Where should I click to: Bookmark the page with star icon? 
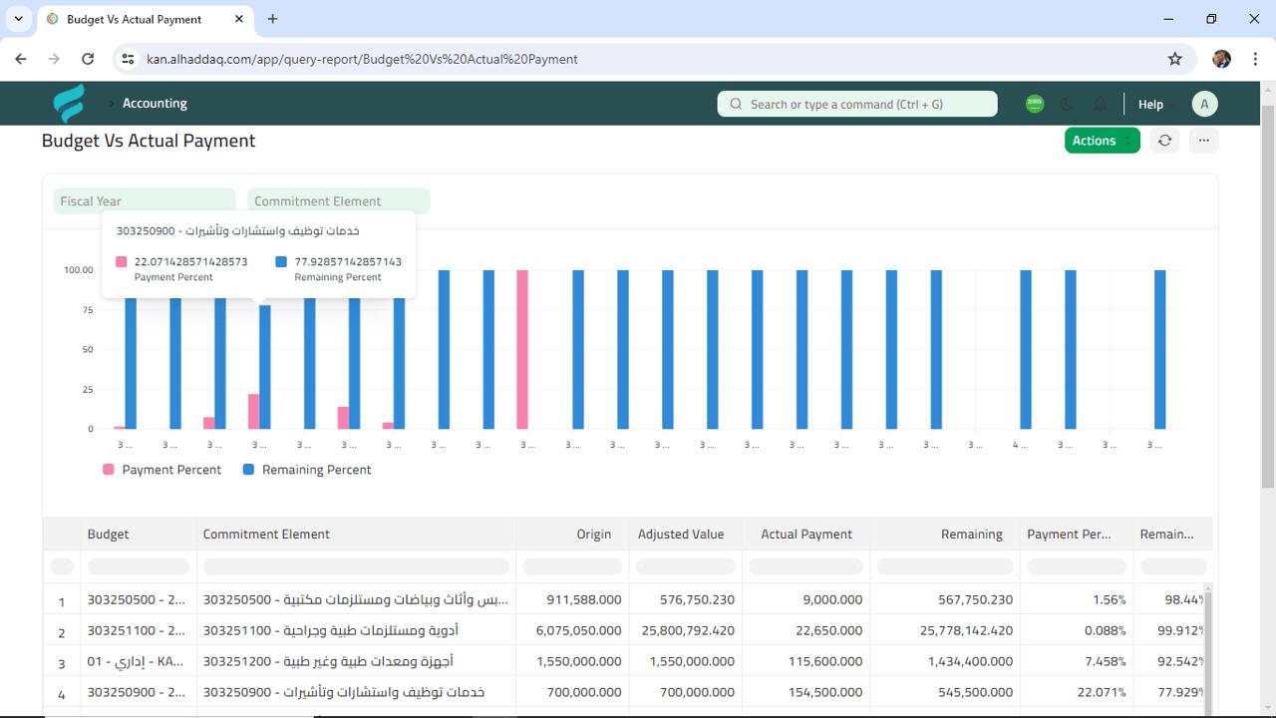pos(1175,59)
